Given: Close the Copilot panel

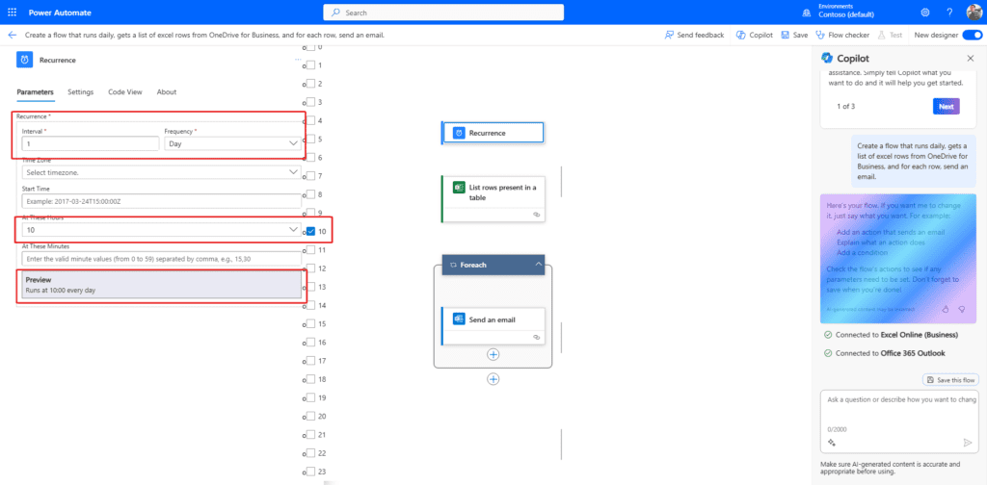Looking at the screenshot, I should click(970, 58).
